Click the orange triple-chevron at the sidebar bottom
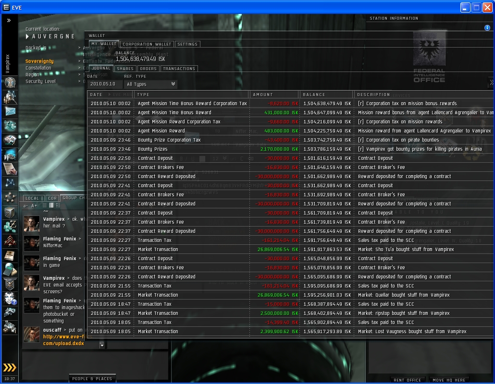 (x=10, y=368)
